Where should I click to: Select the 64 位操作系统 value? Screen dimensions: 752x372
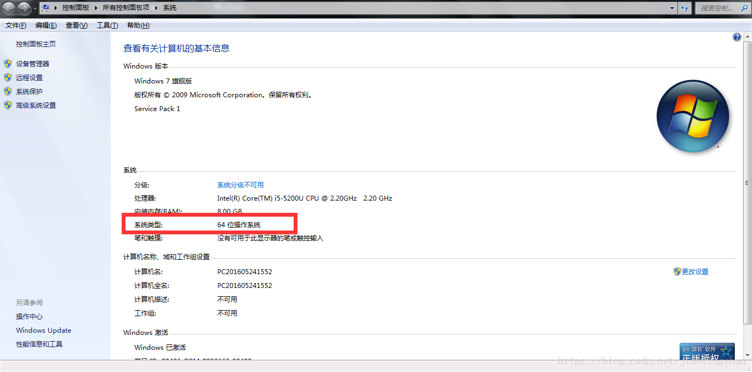tap(239, 225)
